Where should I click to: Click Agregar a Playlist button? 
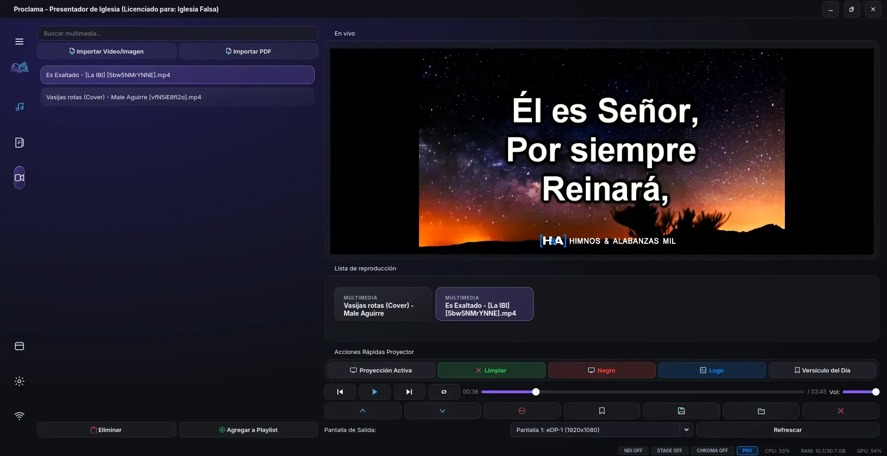[249, 430]
